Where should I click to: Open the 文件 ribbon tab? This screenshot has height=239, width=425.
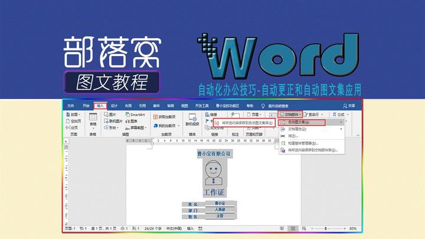[x=70, y=106]
